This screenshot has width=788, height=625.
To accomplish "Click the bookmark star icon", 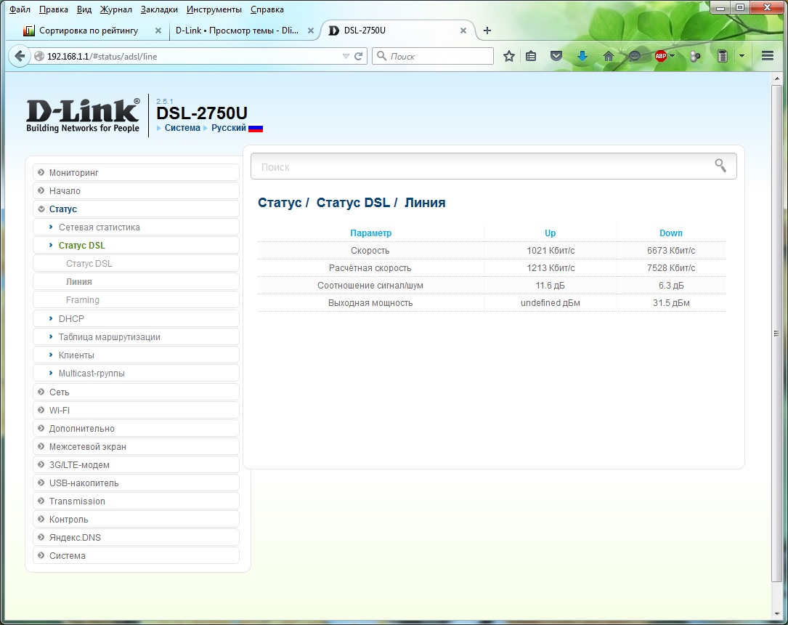I will [x=509, y=56].
